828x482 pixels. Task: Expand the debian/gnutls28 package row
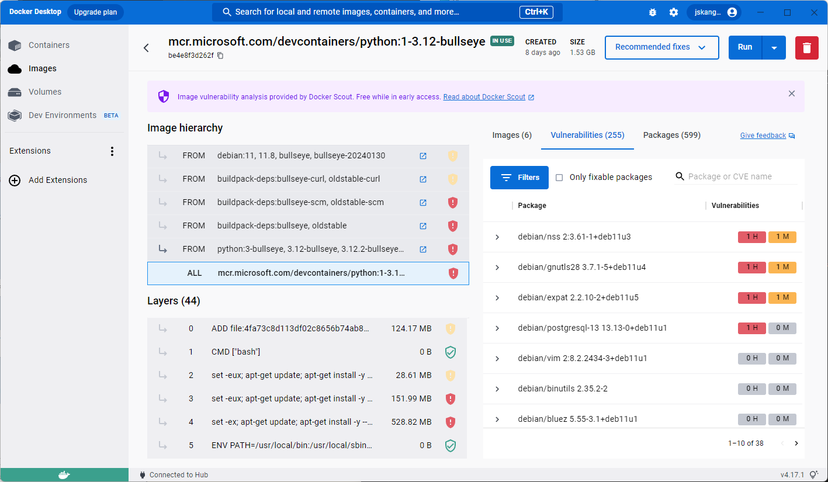click(497, 268)
